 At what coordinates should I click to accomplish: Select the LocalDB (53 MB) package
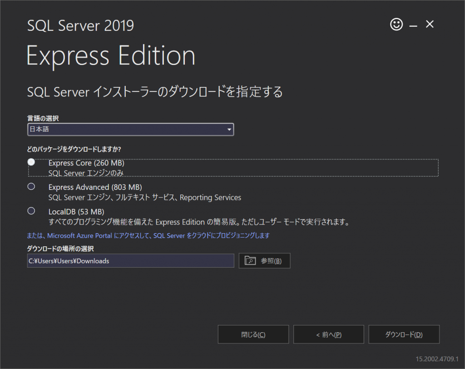(x=31, y=211)
